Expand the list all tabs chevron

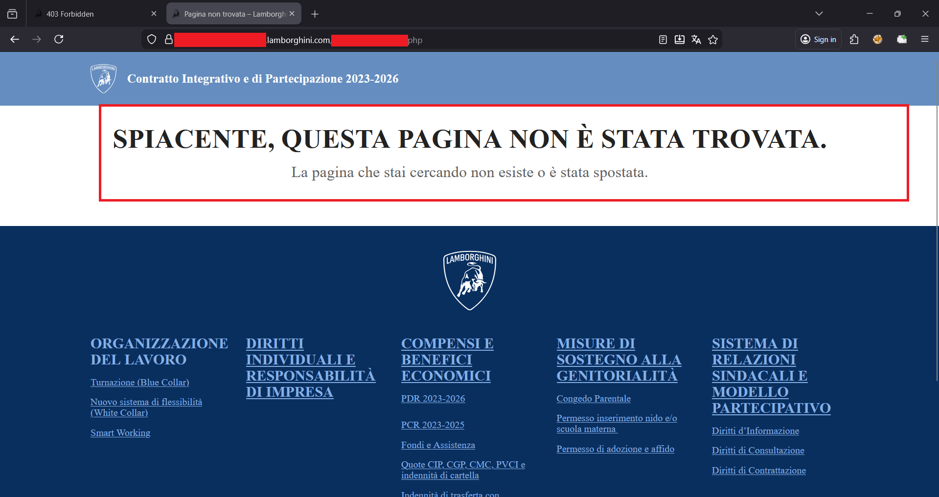click(819, 14)
